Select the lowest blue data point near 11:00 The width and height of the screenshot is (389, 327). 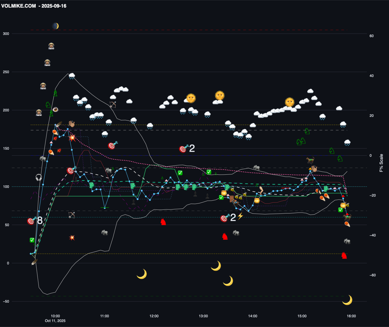105,208
